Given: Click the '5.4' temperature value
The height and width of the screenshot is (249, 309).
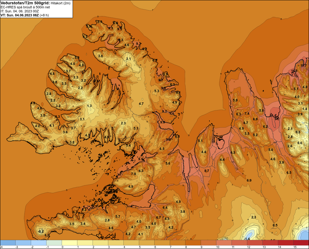Looking at the screenshot, I should pyautogui.click(x=128, y=145).
